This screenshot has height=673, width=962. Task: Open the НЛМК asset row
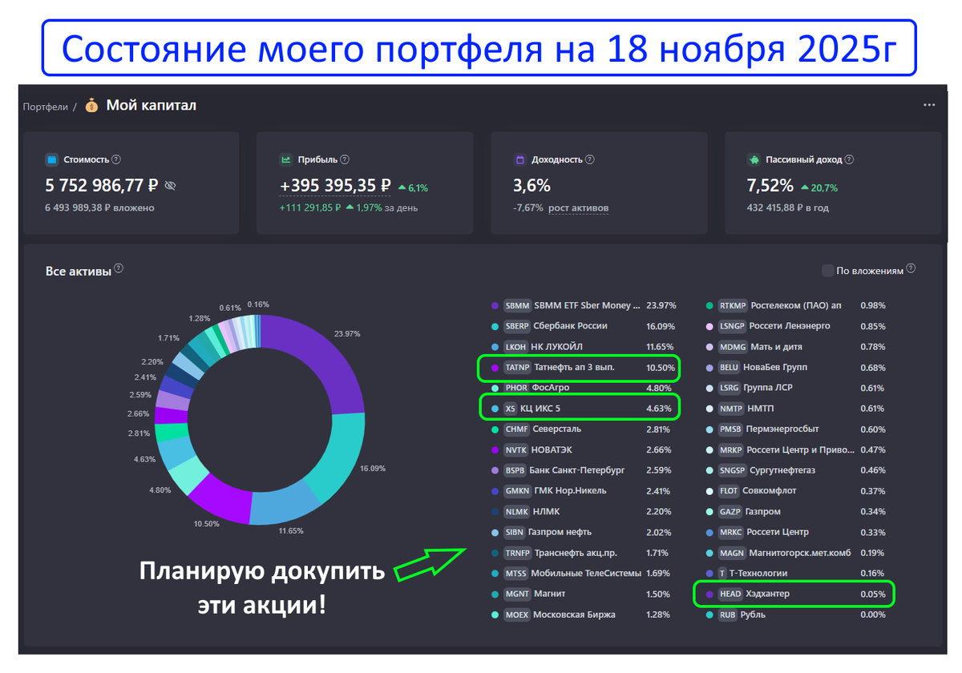583,512
